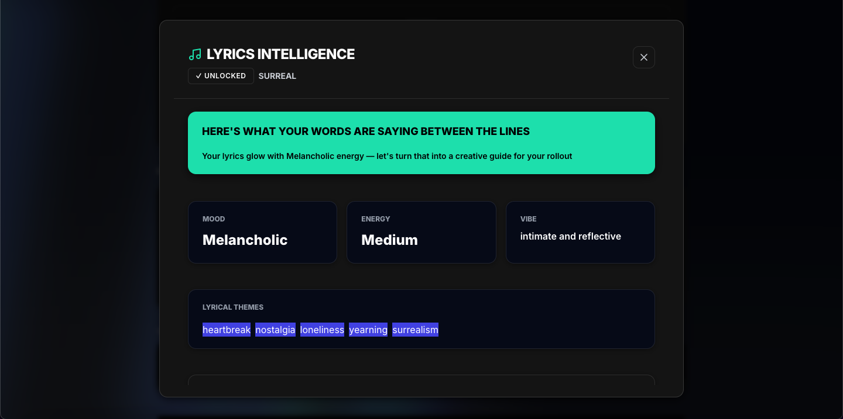Click the Energy card showing Medium

tap(421, 233)
